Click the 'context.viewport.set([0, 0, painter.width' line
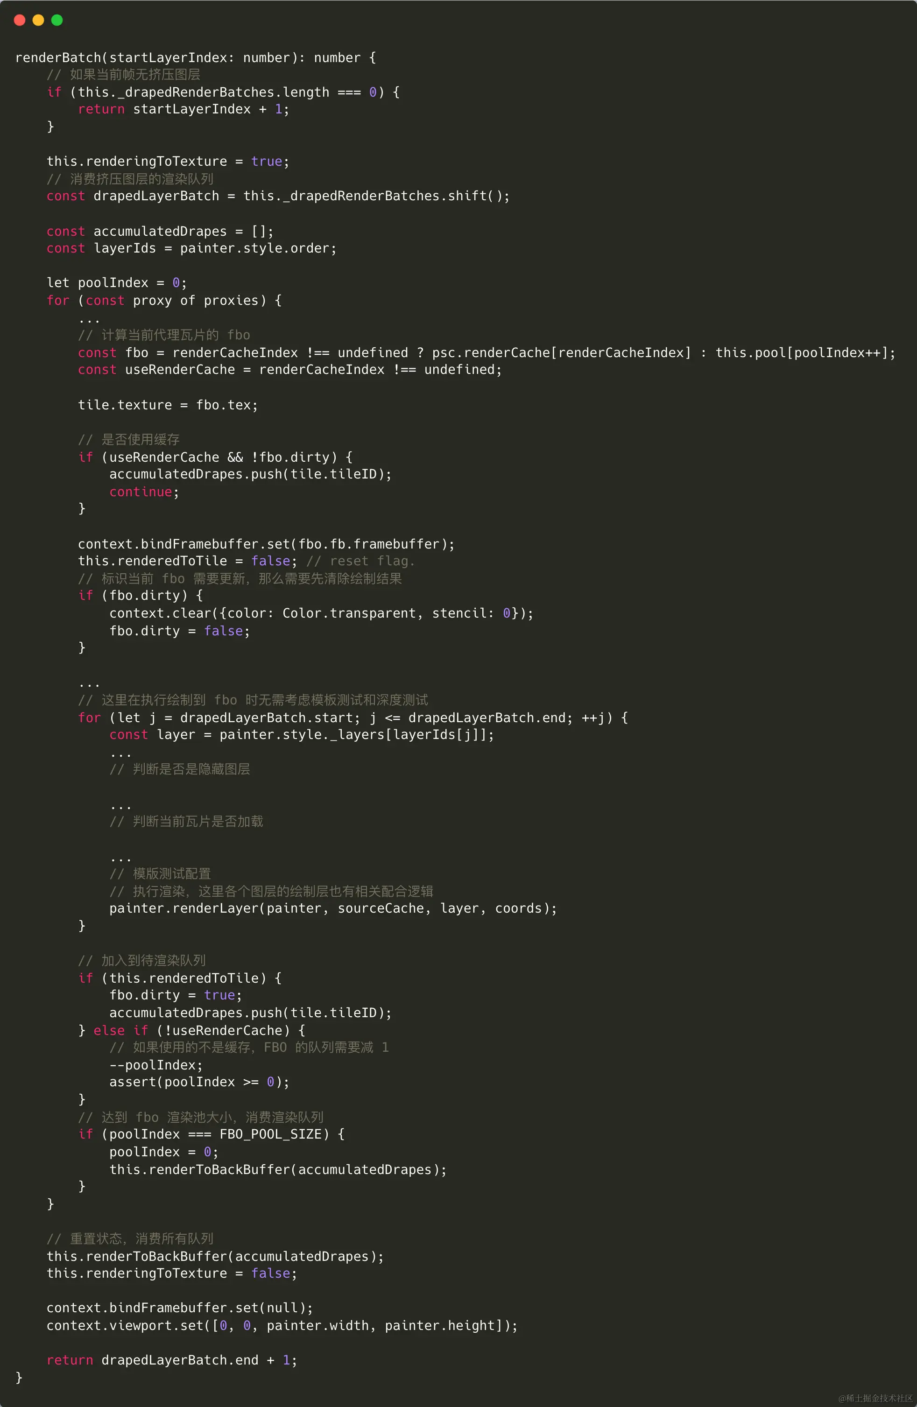Viewport: 917px width, 1407px height. click(x=282, y=1326)
